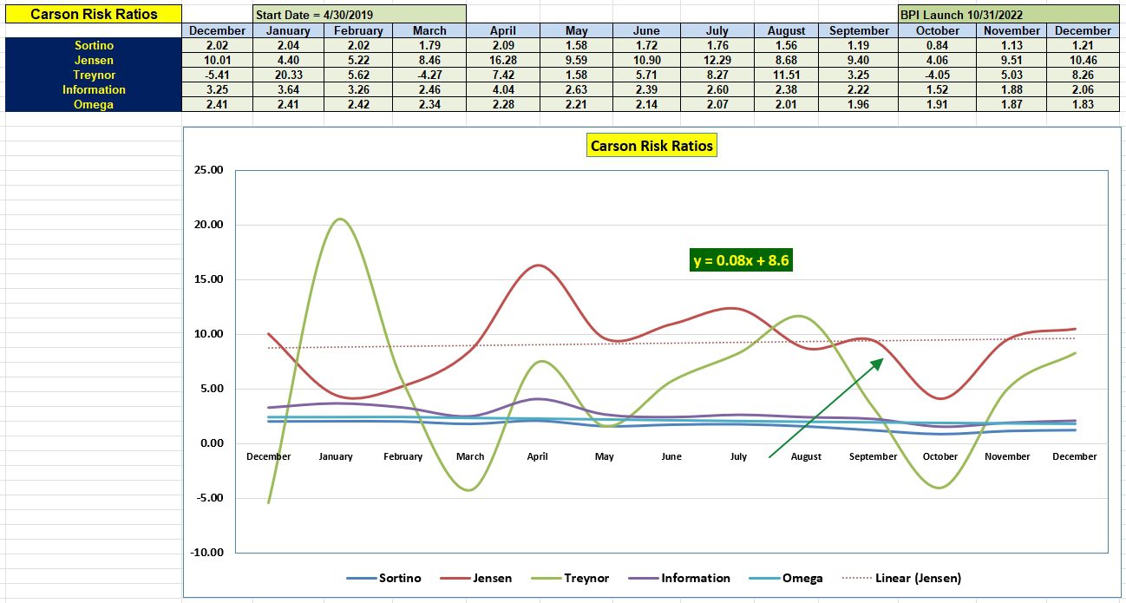Click the Jensen legend entry
1126x603 pixels.
477,578
